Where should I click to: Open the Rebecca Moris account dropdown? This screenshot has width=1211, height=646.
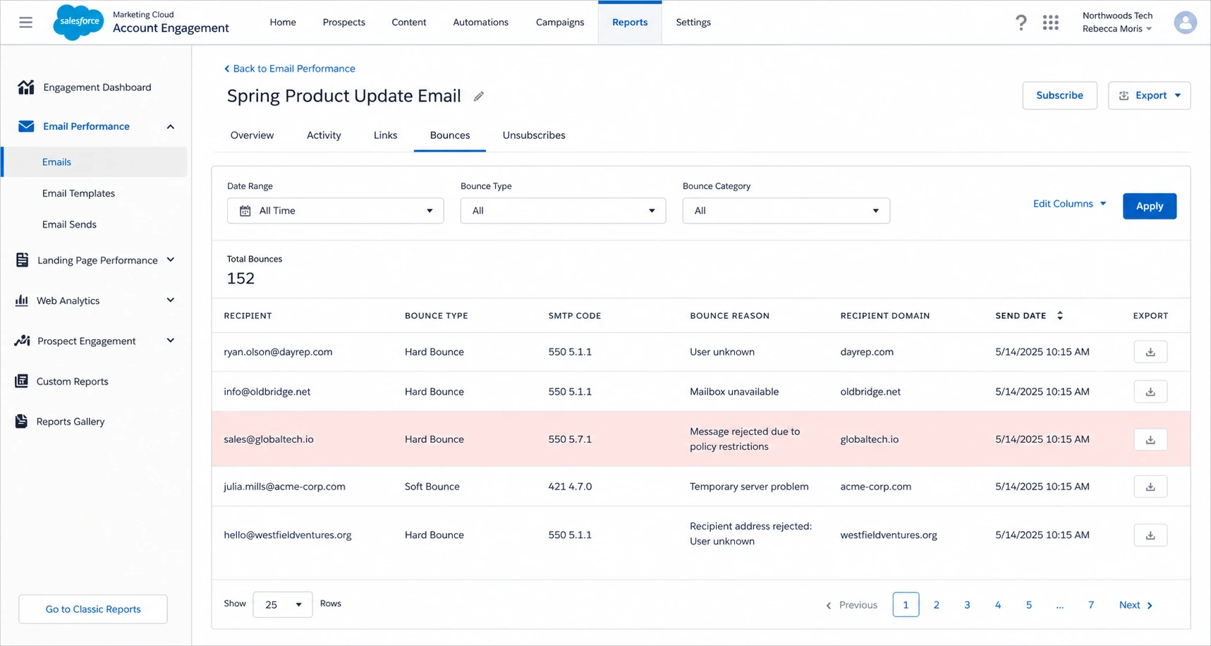[1117, 29]
